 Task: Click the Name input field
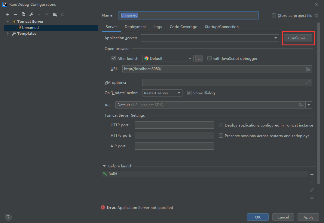click(x=188, y=15)
